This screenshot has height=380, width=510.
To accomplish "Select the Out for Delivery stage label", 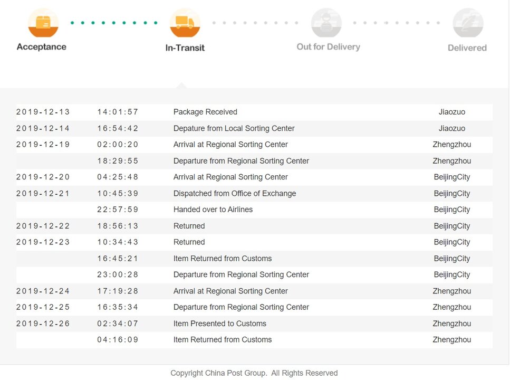I will [x=328, y=47].
